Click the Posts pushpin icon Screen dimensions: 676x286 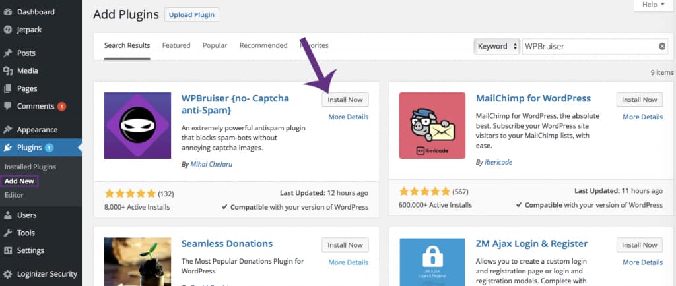click(x=8, y=53)
